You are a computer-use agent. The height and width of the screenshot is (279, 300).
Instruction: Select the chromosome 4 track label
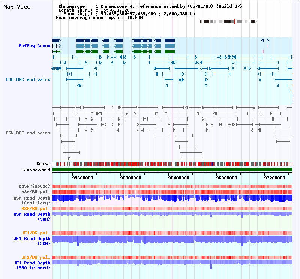(x=37, y=169)
